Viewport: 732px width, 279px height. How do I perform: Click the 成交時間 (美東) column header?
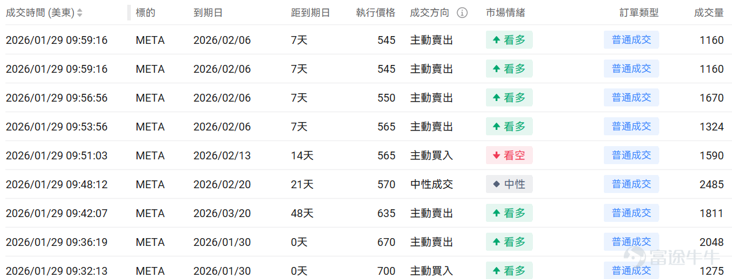[40, 13]
